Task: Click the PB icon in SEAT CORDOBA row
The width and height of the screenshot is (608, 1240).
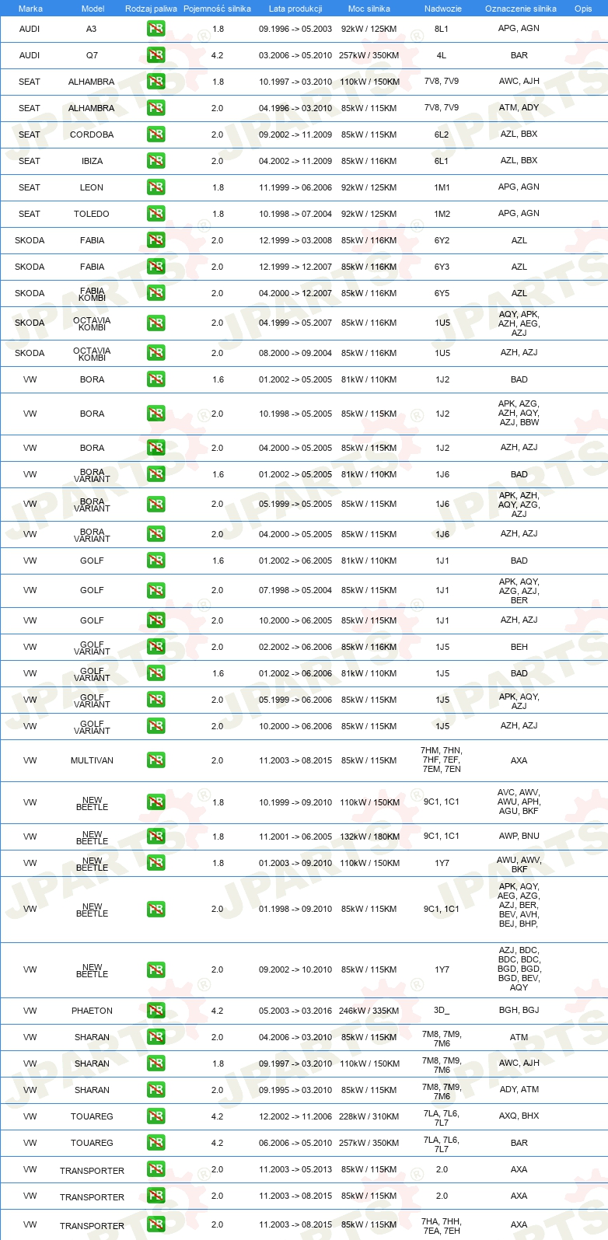Action: click(x=155, y=134)
